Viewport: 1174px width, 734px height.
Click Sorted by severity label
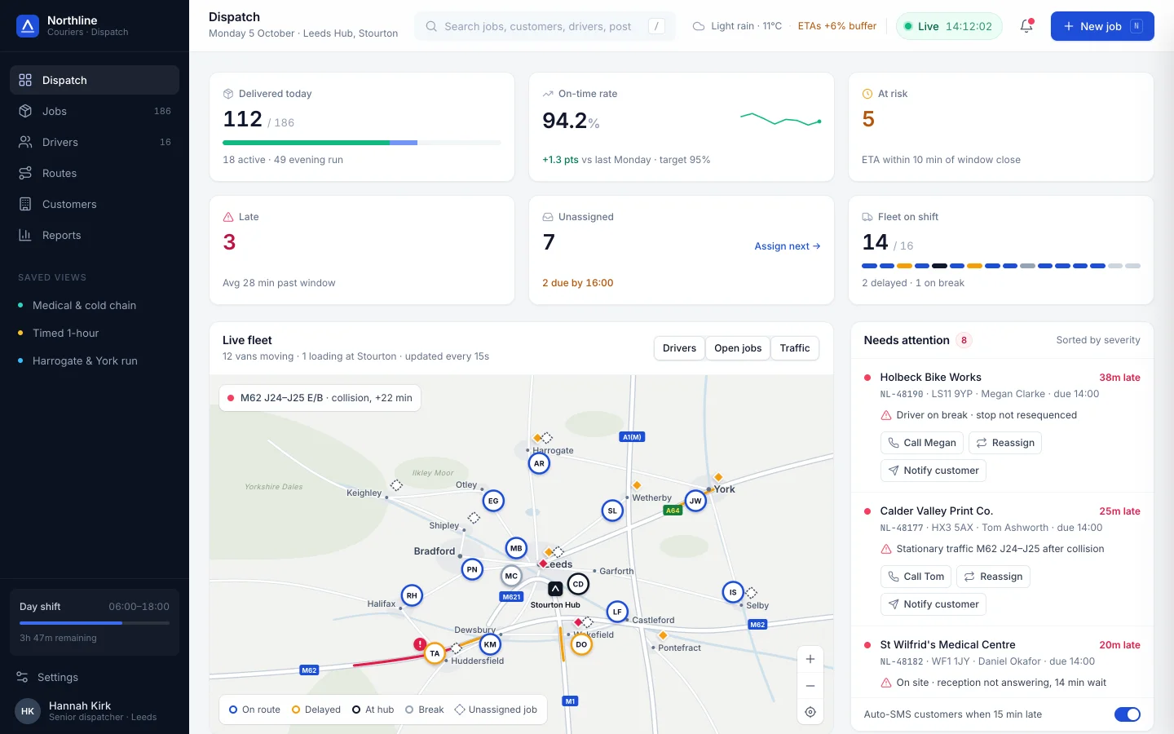click(1098, 340)
